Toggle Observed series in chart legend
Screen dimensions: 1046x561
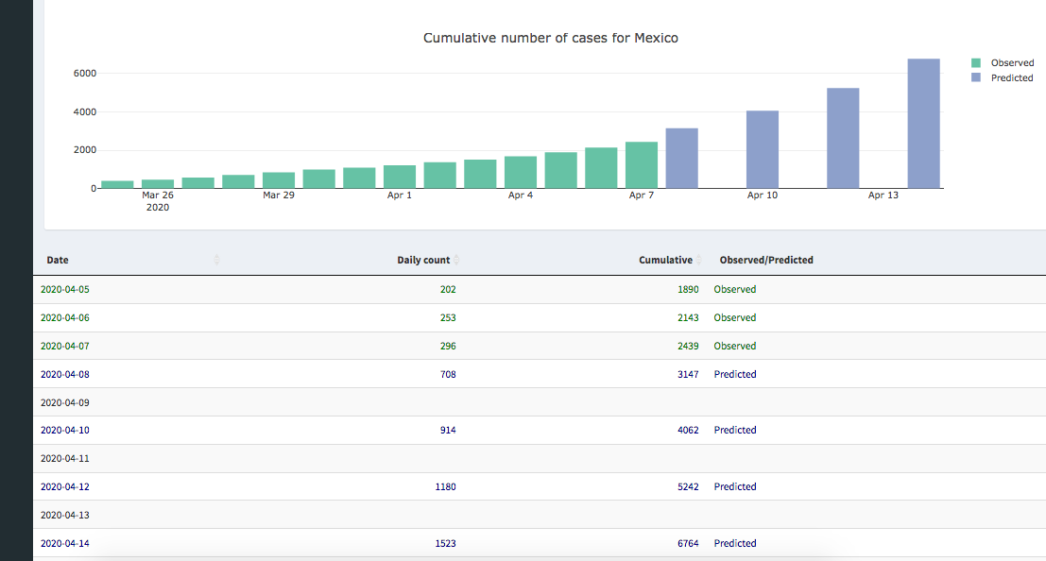pyautogui.click(x=1012, y=62)
